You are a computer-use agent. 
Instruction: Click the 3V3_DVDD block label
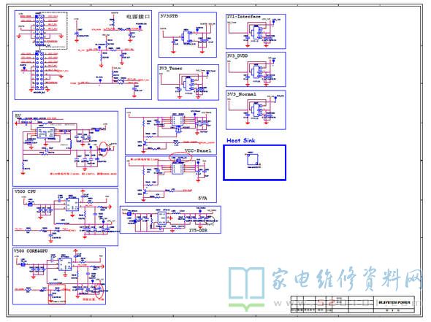coord(237,55)
